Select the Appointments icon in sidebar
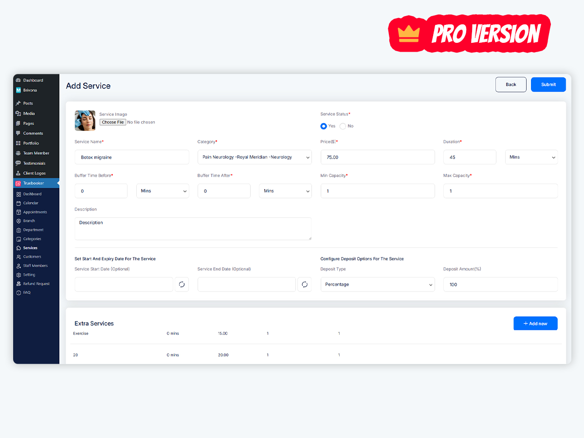The image size is (584, 438). tap(19, 212)
